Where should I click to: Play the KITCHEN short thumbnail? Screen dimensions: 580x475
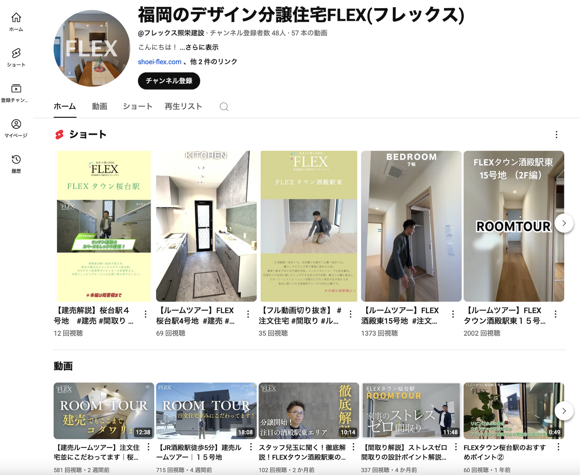(206, 226)
